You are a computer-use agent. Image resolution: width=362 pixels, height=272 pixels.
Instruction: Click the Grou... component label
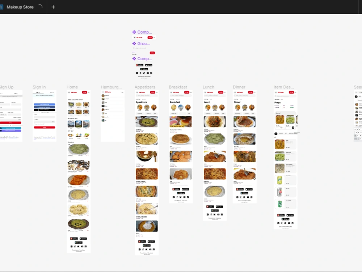click(x=144, y=44)
